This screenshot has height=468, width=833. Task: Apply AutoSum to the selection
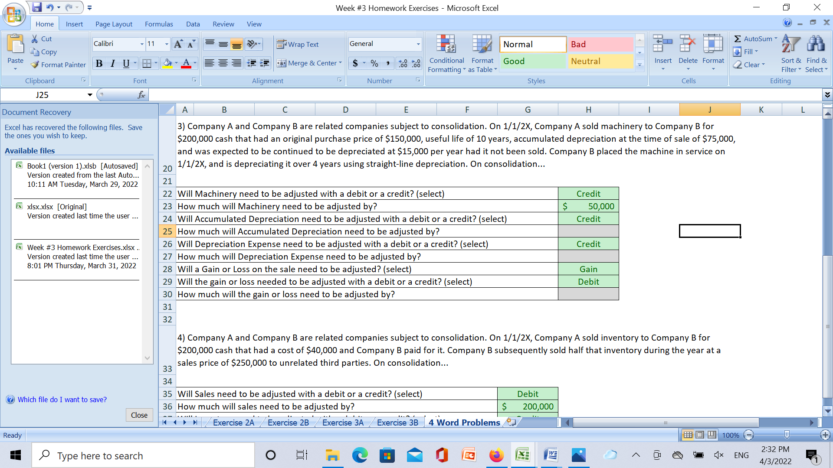754,39
